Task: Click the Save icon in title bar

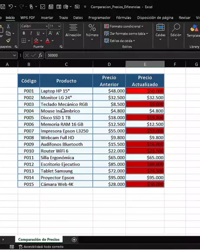Action: click(3, 7)
